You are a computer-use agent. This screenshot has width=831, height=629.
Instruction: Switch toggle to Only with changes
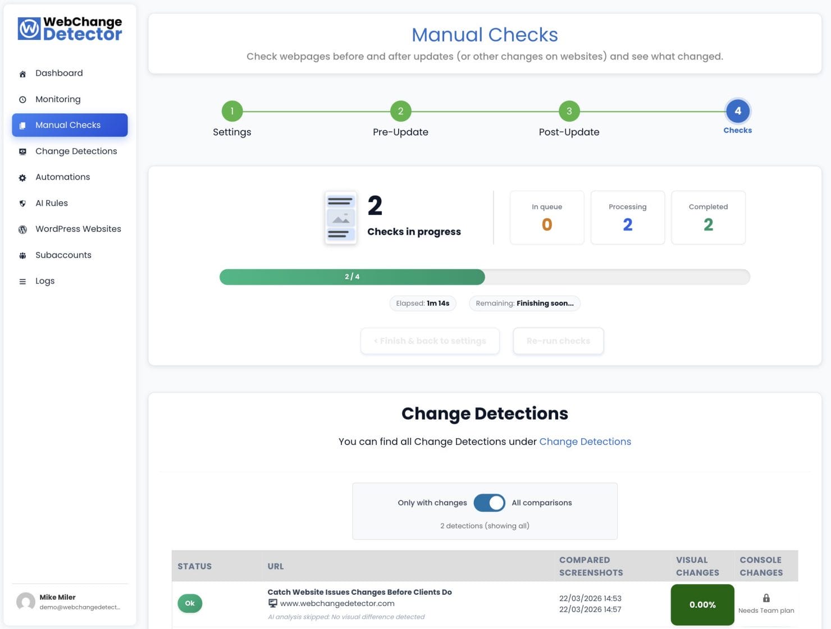(x=489, y=503)
